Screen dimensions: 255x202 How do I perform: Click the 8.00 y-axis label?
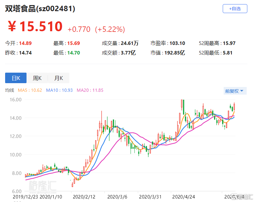pos(17,173)
